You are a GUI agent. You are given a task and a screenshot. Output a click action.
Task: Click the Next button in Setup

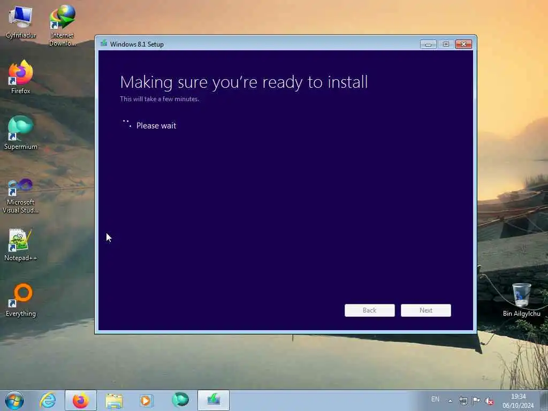tap(426, 310)
